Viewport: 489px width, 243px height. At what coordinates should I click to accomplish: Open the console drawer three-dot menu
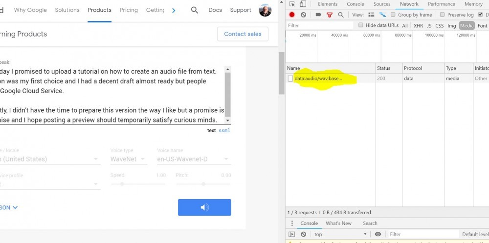(x=292, y=223)
